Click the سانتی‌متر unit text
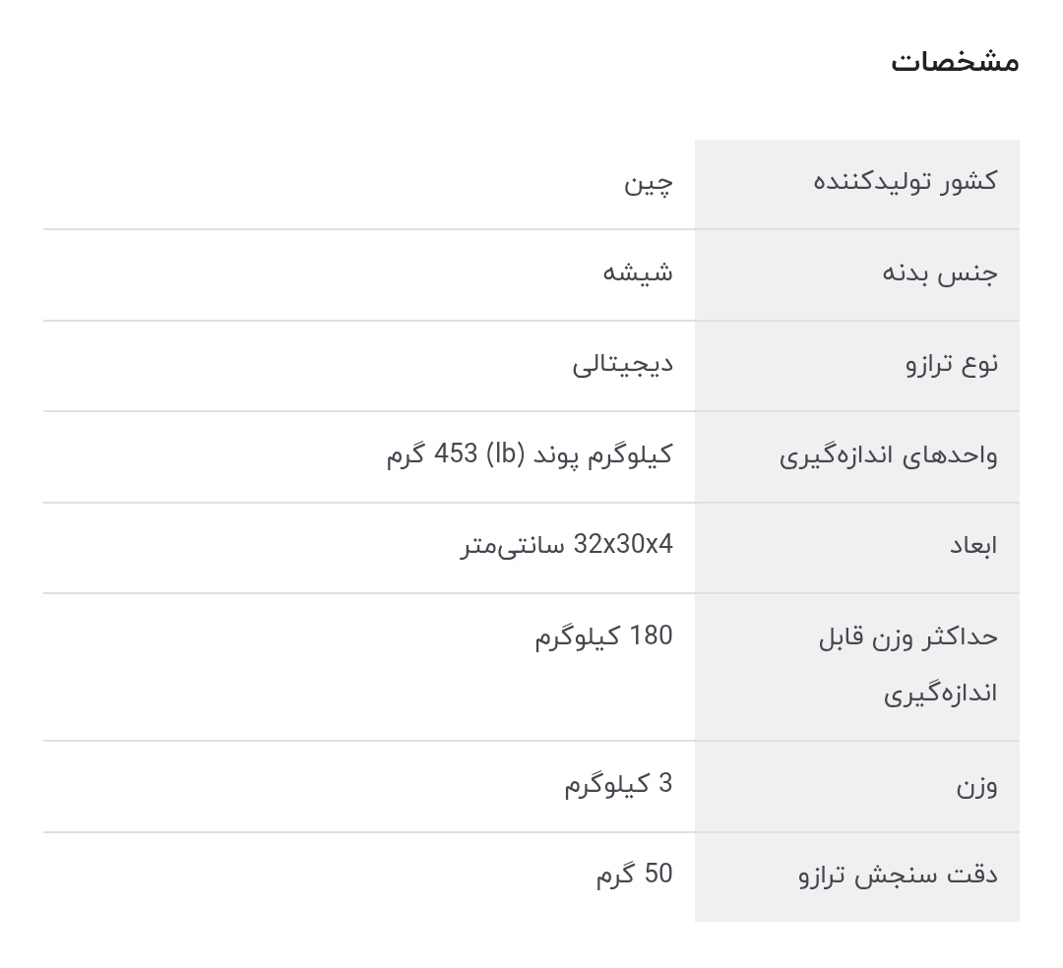The width and height of the screenshot is (1063, 968). tap(512, 545)
